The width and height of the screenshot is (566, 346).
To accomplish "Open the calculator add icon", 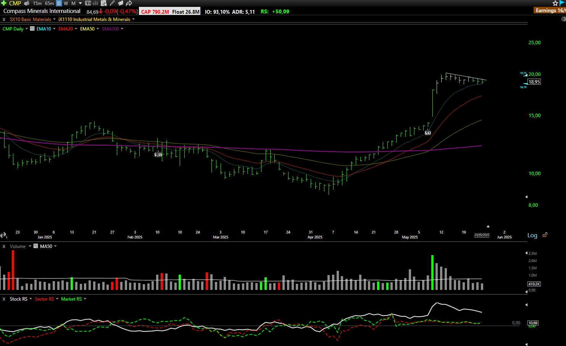I will 103,3.
